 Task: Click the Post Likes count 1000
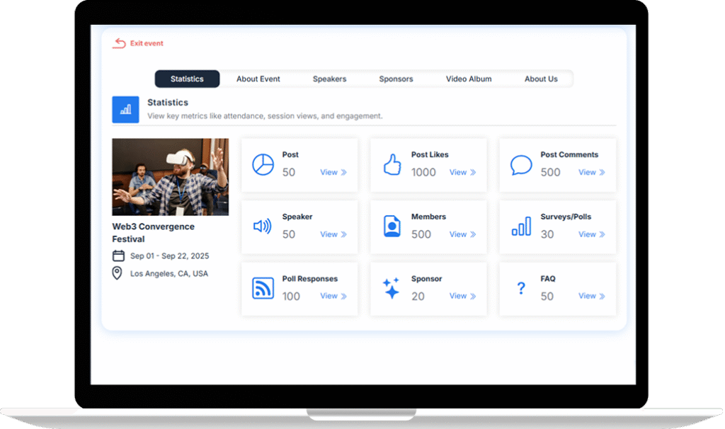coord(423,173)
